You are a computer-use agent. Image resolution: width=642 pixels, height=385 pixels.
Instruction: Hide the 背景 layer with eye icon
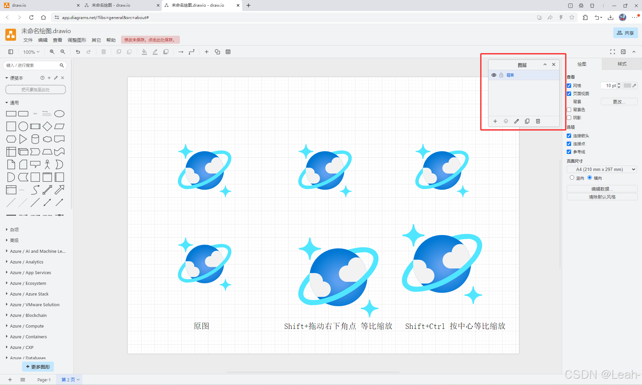tap(494, 75)
